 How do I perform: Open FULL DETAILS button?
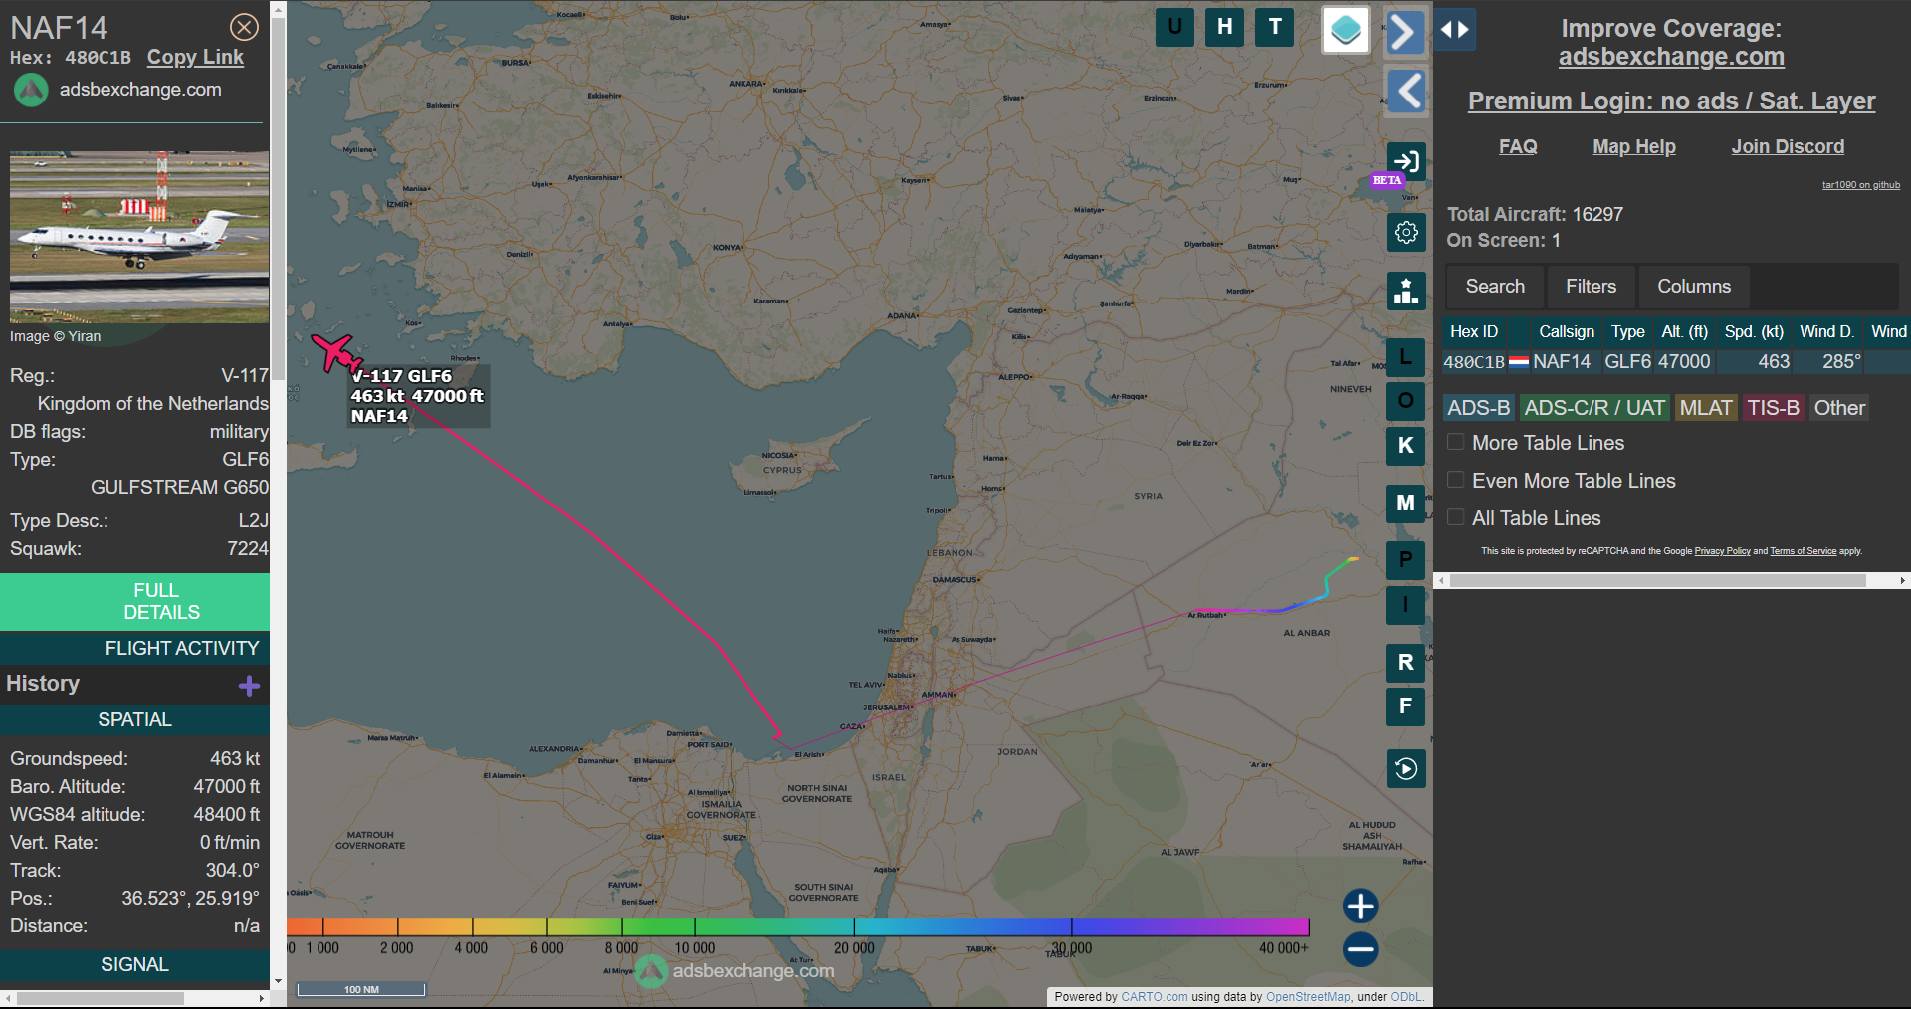point(135,601)
